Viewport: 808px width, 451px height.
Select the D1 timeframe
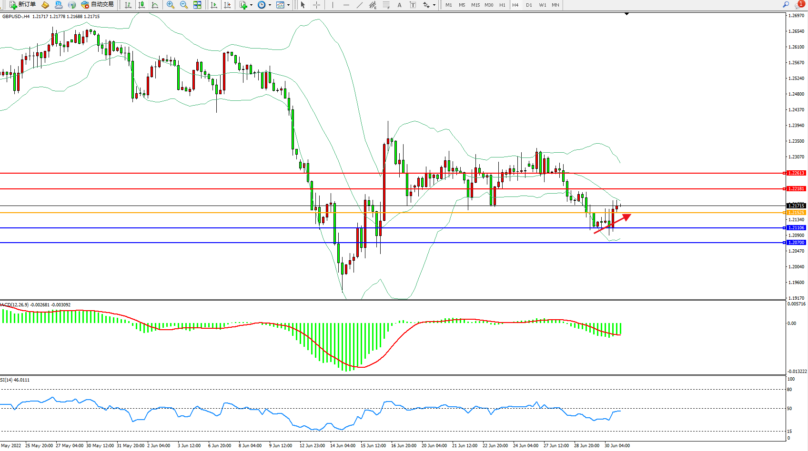(x=529, y=5)
